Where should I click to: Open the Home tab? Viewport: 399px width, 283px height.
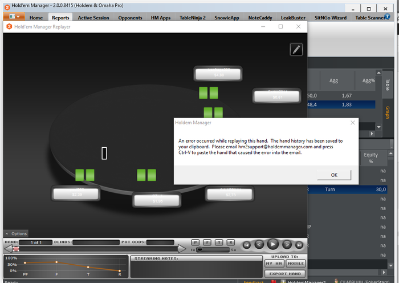tap(36, 18)
